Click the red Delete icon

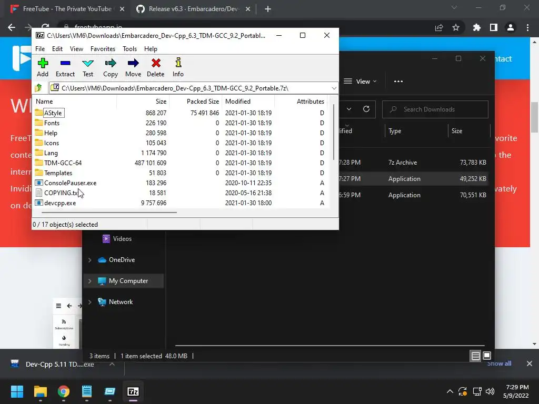point(156,68)
